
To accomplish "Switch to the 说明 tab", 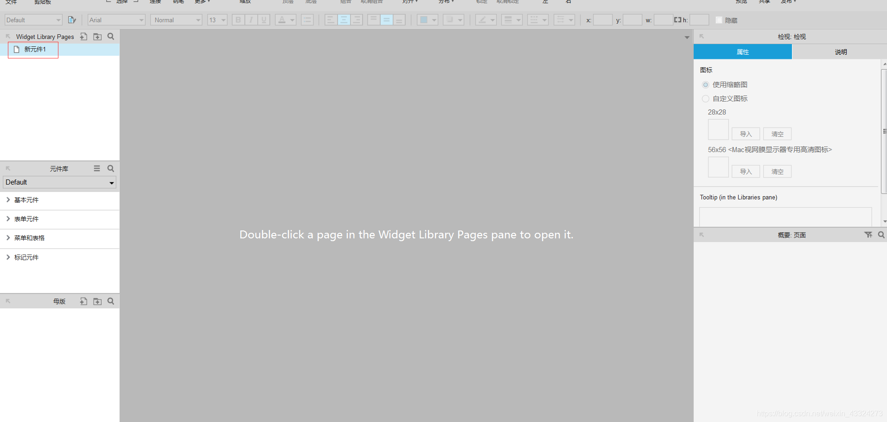I will [x=840, y=52].
